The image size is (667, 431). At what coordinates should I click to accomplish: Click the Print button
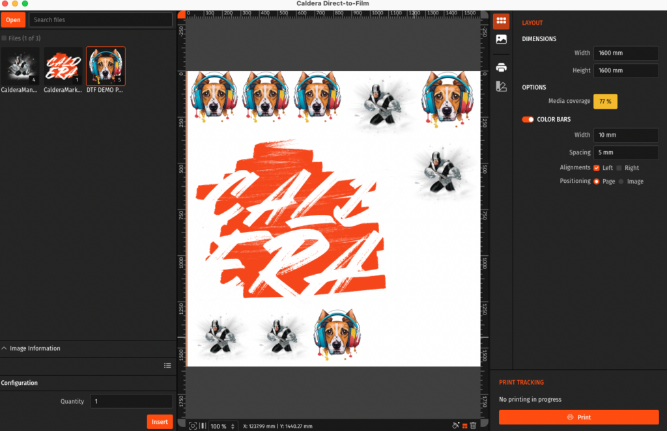(x=578, y=417)
